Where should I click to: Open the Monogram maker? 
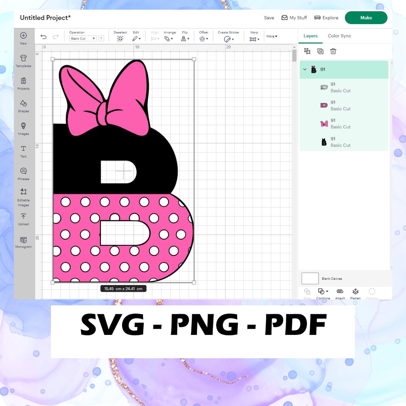(x=23, y=242)
